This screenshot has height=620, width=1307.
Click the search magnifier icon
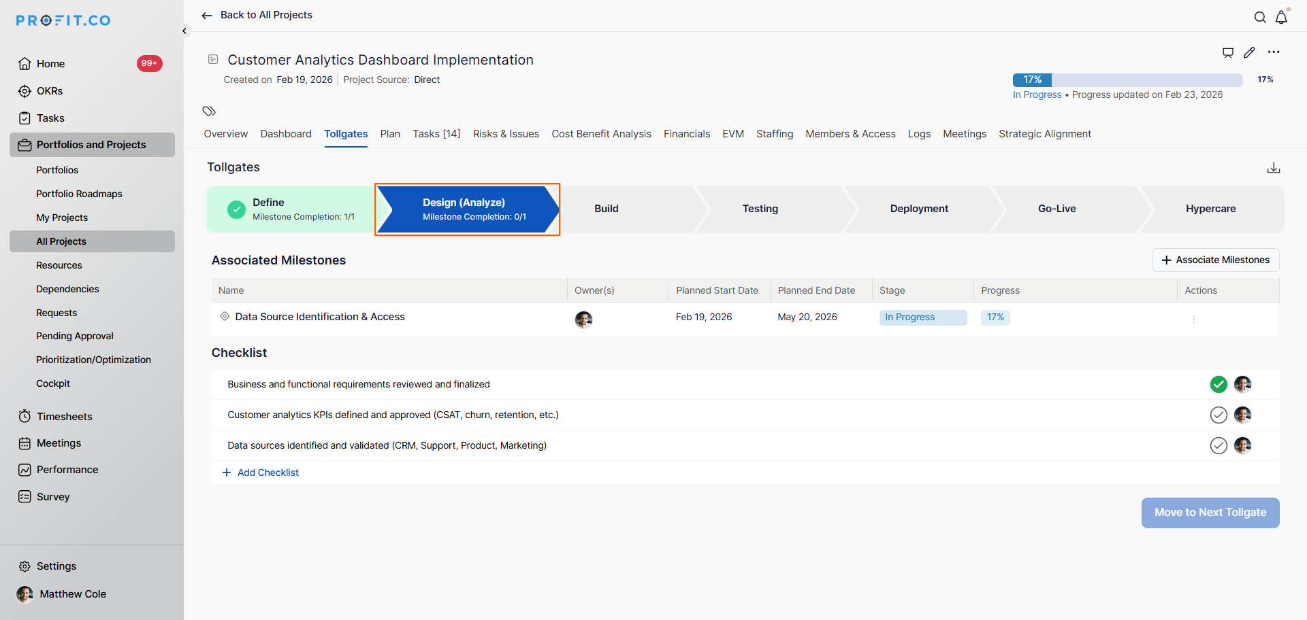[x=1260, y=18]
